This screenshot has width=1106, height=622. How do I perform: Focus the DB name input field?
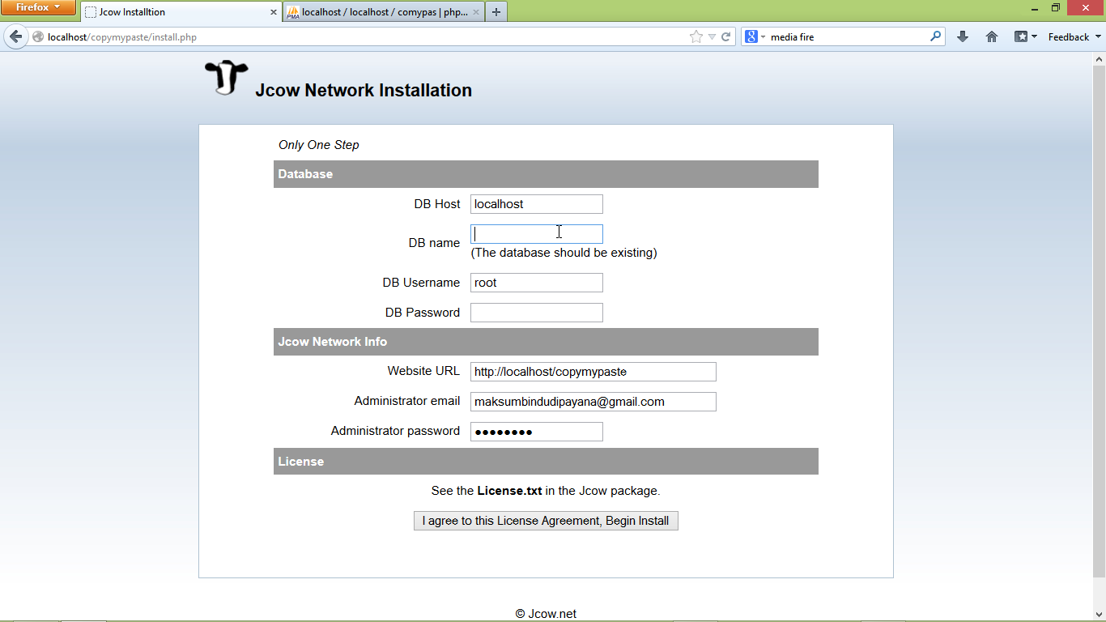coord(537,234)
